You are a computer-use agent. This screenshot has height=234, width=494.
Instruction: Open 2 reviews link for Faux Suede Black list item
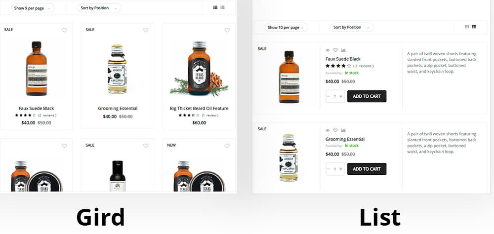point(364,66)
